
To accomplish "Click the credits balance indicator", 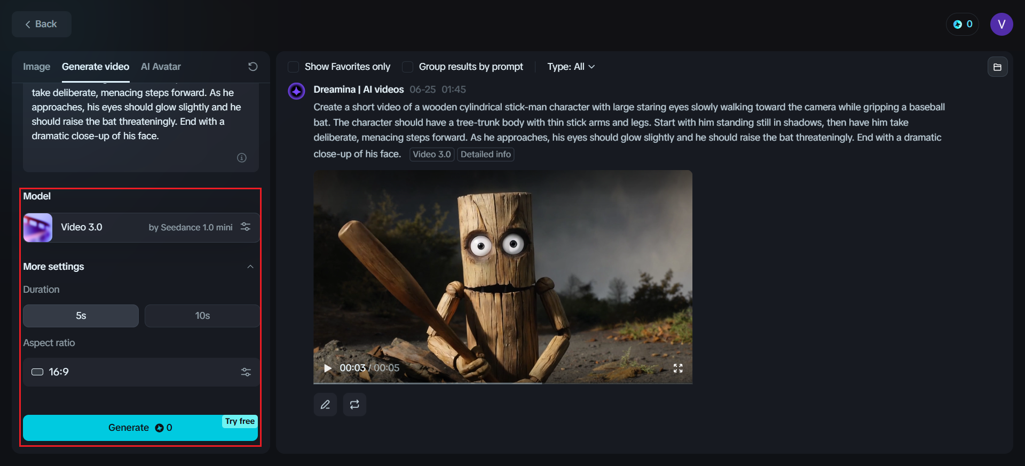I will 963,25.
